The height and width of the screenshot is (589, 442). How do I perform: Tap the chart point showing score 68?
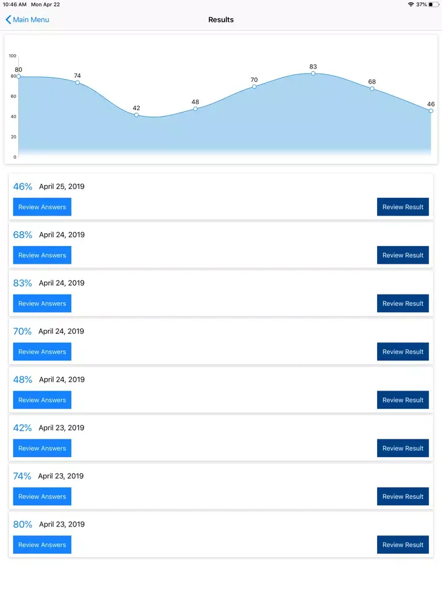tap(372, 88)
